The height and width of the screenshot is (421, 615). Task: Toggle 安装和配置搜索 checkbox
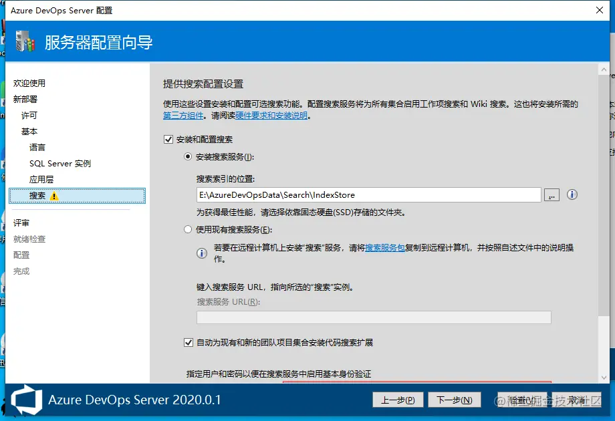168,139
